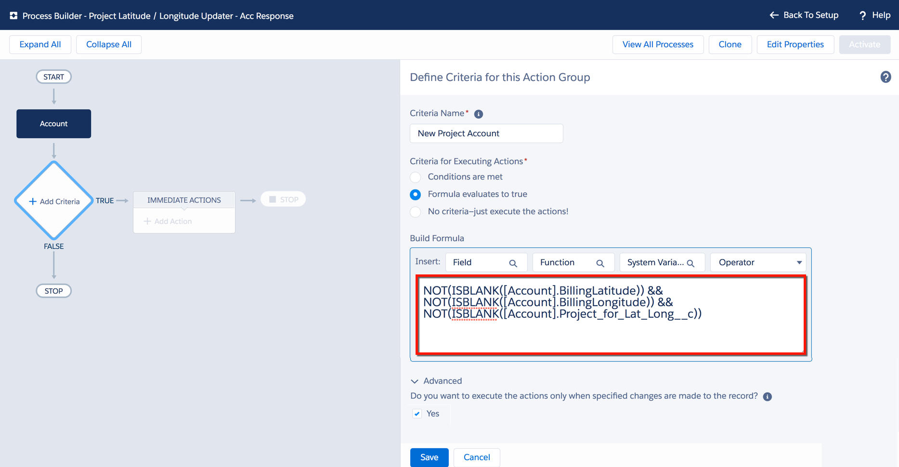
Task: Click the Field search magnifier icon
Action: [513, 263]
